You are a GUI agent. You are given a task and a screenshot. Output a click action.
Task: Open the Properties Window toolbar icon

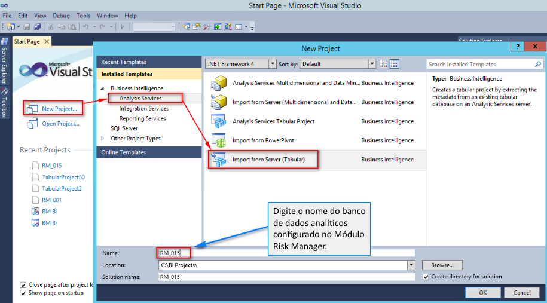[x=196, y=27]
